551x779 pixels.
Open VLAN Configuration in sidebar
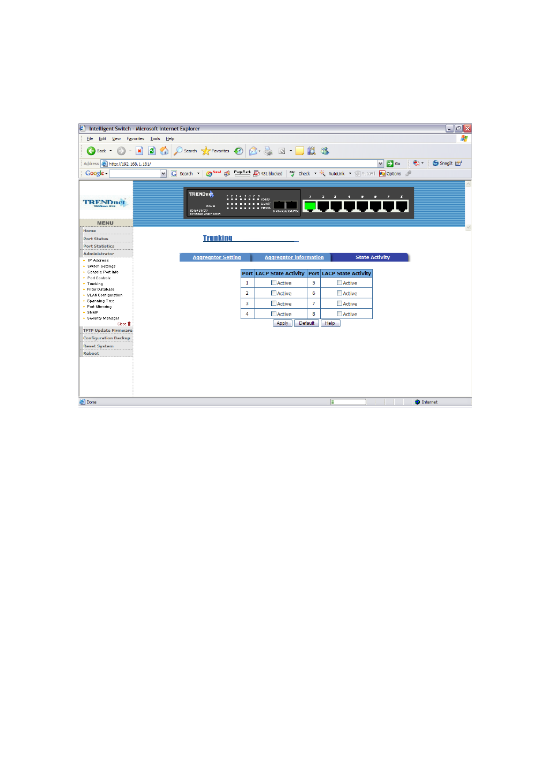pos(104,295)
